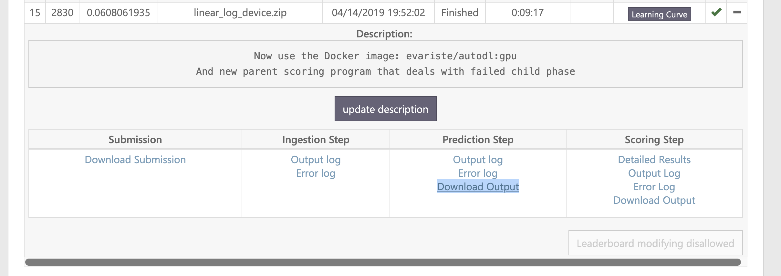View the Ingestion Step Error log
Viewport: 781px width, 276px height.
point(316,173)
